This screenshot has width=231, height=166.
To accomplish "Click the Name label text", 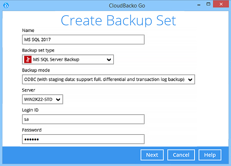I will 28,30.
